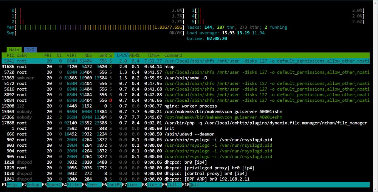Sort by the CPU% column header
The image size is (378, 192).
122,55
